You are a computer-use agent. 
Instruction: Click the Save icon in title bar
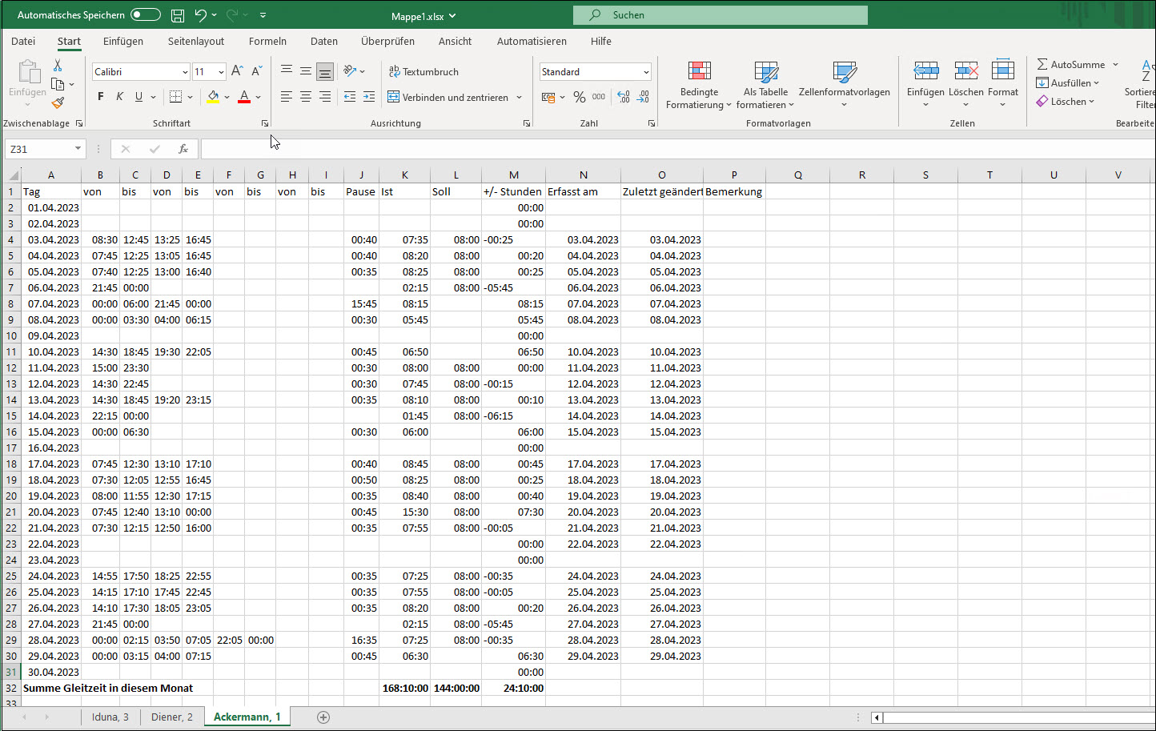178,15
